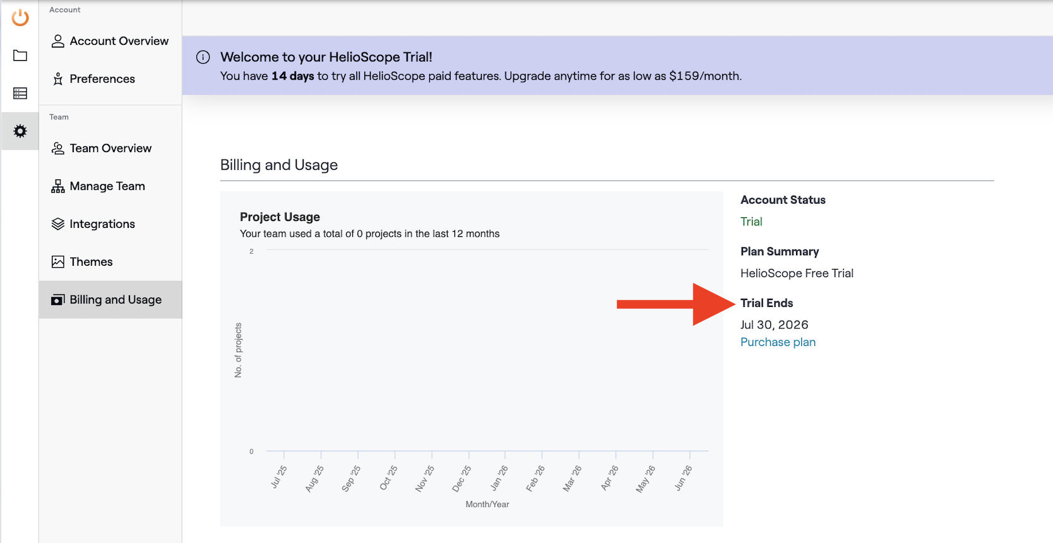Click the Trial Ends label
Image resolution: width=1053 pixels, height=543 pixels.
point(766,303)
